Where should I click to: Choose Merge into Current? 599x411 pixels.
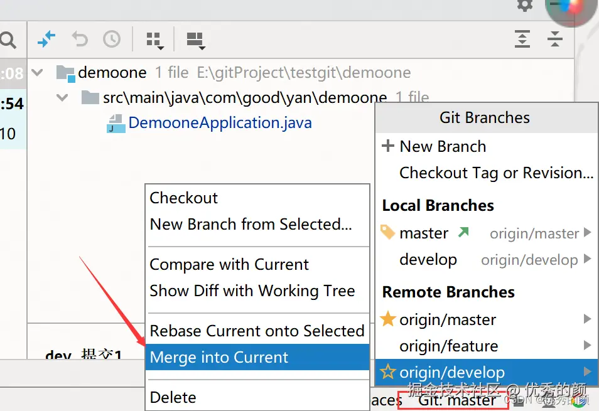pyautogui.click(x=219, y=358)
